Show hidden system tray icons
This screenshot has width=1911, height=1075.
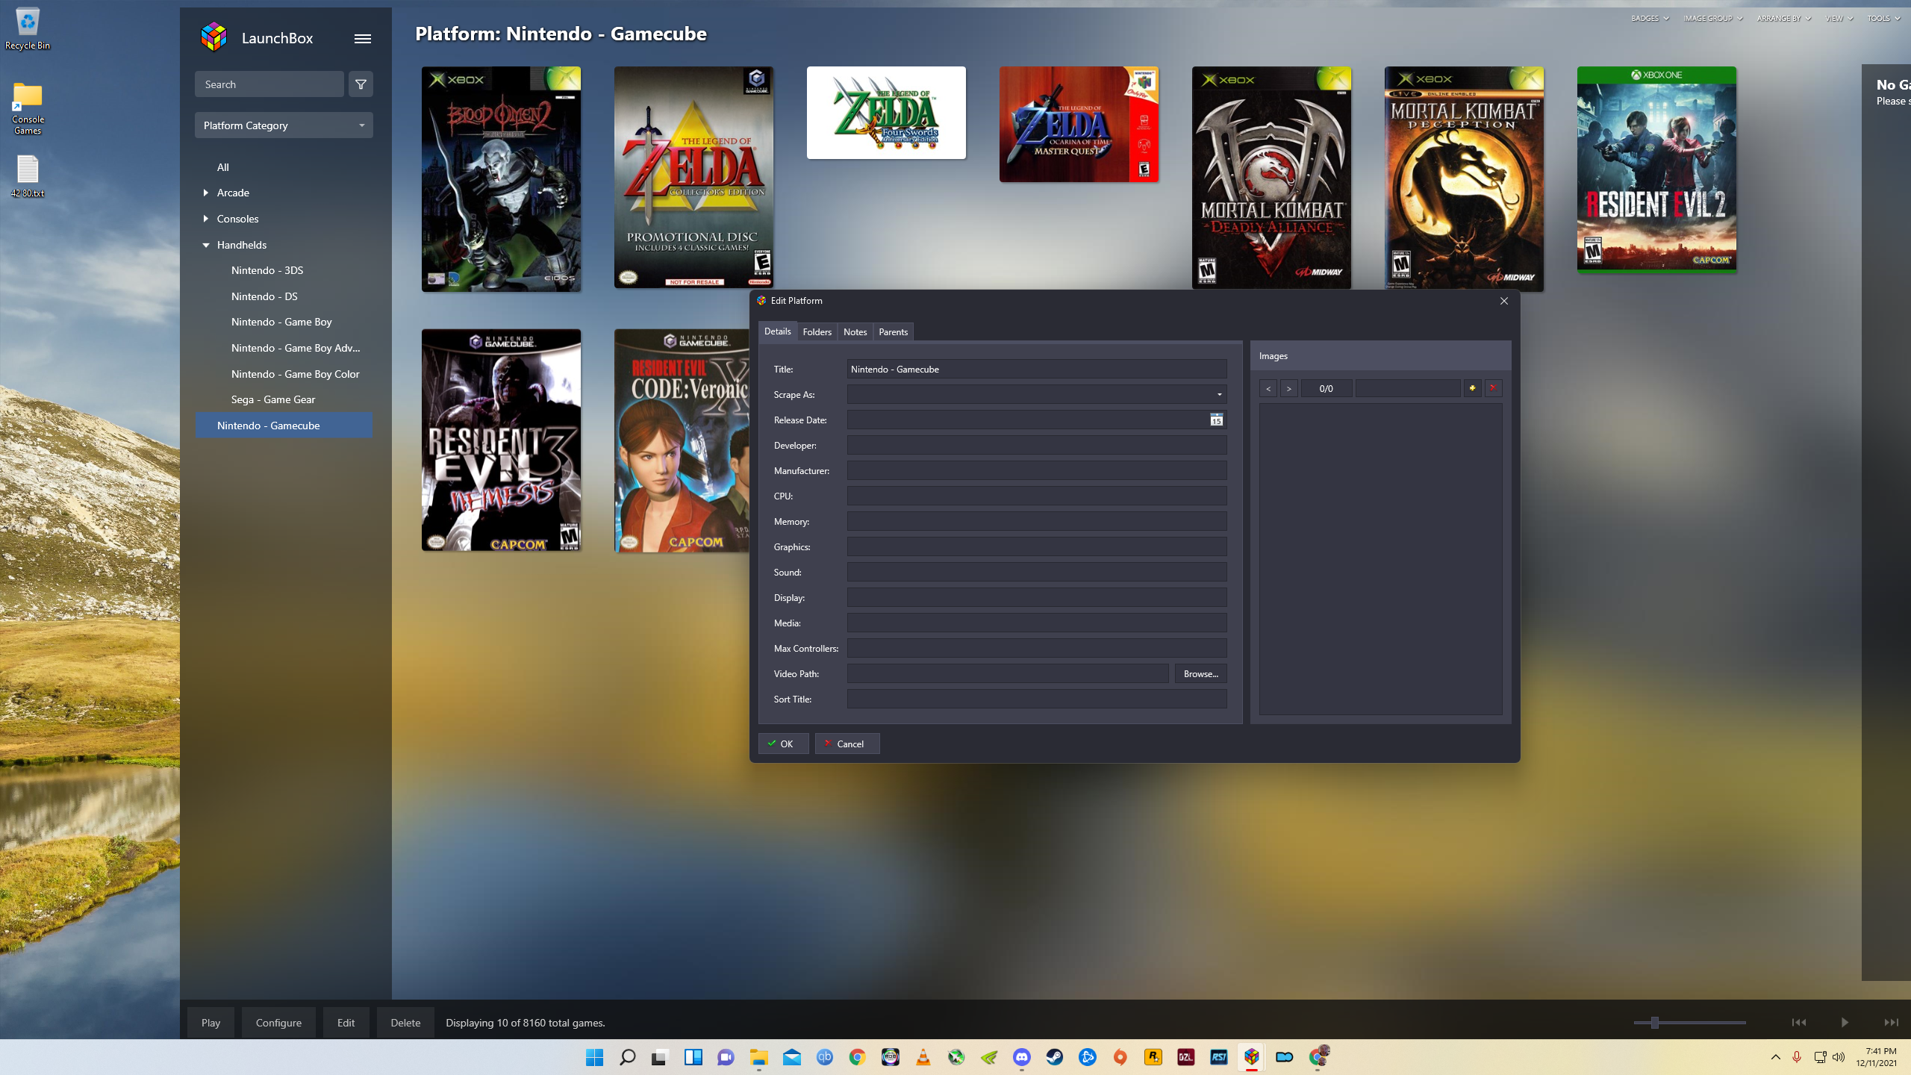(1776, 1057)
